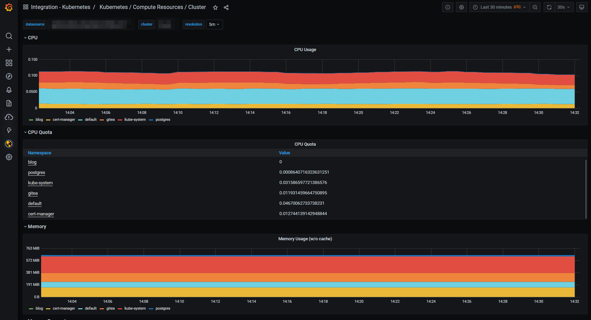The width and height of the screenshot is (591, 320).
Task: Open the blurred datasource variable dropdown
Action: click(x=91, y=25)
